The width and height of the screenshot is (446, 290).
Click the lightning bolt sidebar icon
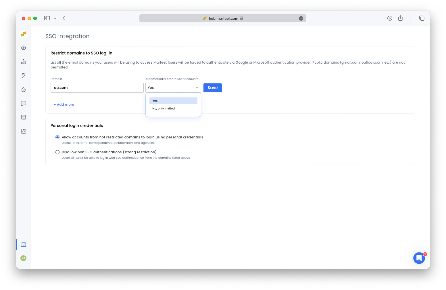pyautogui.click(x=23, y=75)
